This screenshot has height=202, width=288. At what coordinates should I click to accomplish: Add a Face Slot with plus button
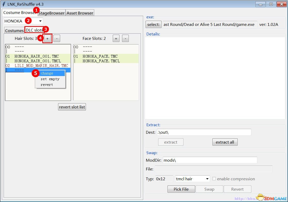point(116,39)
